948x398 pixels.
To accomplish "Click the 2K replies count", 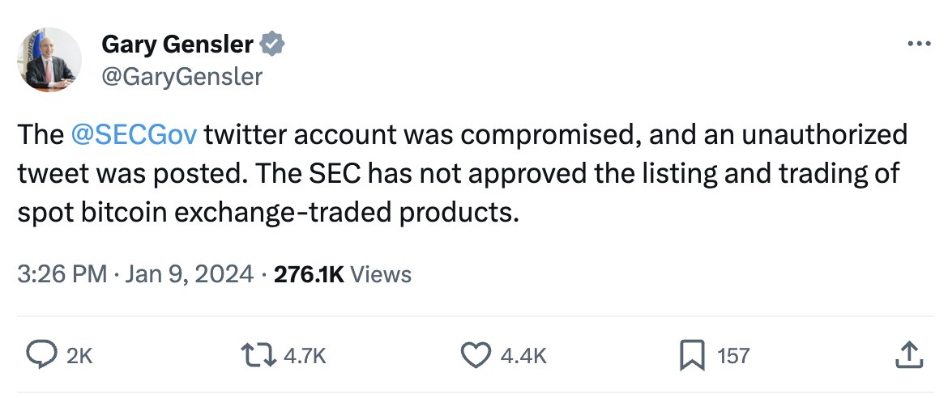I will pos(79,356).
